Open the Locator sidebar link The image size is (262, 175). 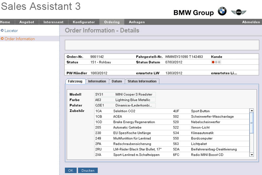click(x=11, y=30)
